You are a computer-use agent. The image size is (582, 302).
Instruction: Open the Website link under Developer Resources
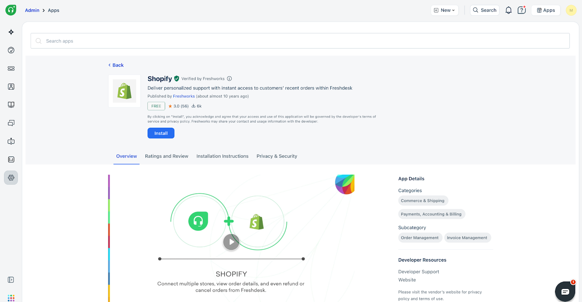point(407,280)
